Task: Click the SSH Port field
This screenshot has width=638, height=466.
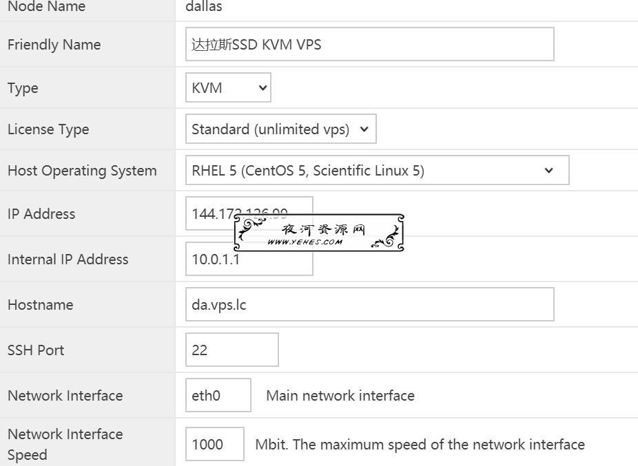Action: click(x=232, y=350)
